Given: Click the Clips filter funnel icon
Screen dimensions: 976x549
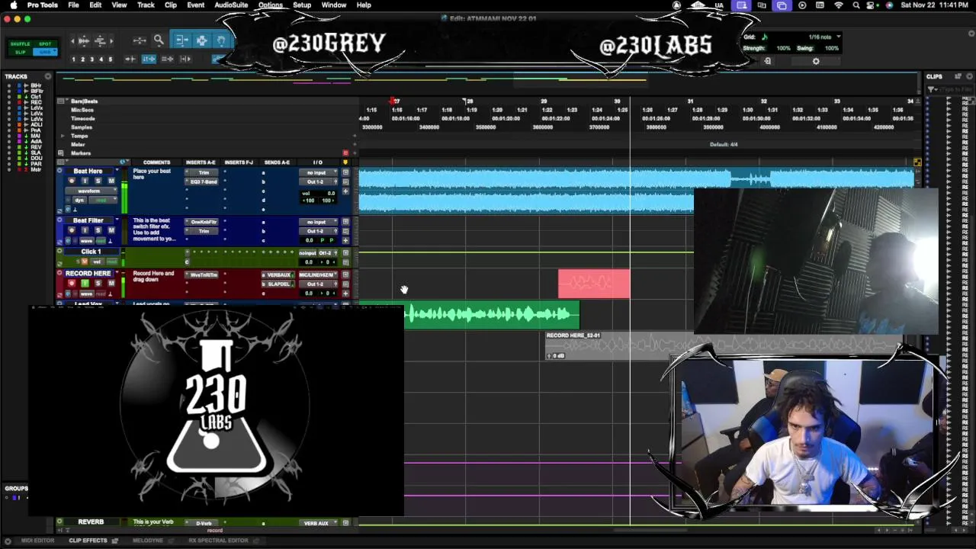Looking at the screenshot, I should [x=932, y=89].
